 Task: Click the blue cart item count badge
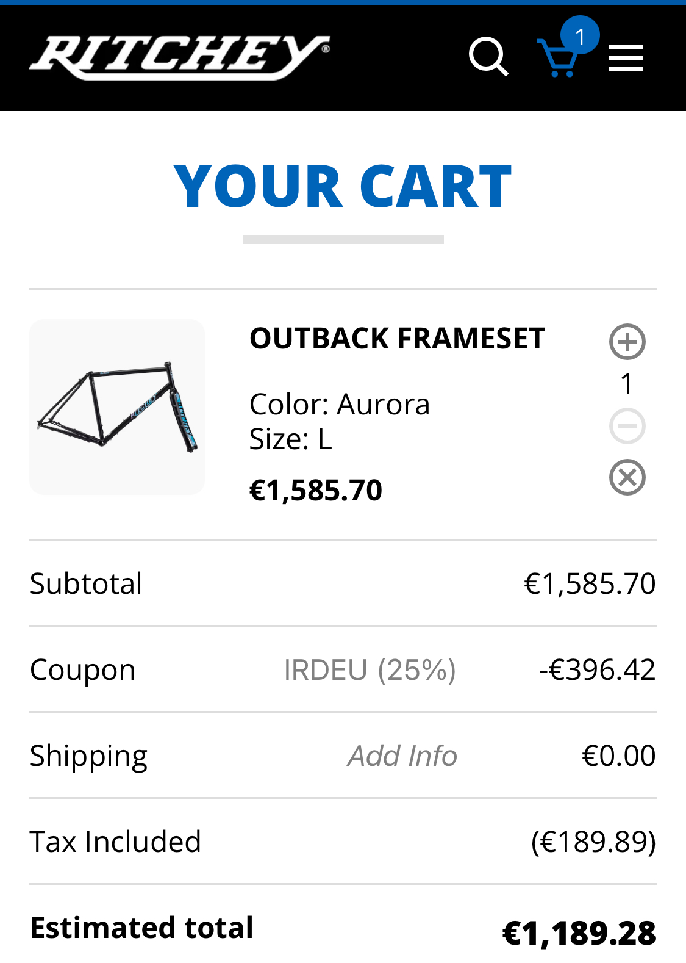tap(579, 35)
